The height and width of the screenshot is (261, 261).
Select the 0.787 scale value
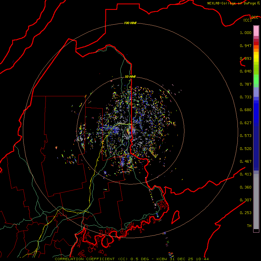246,84
